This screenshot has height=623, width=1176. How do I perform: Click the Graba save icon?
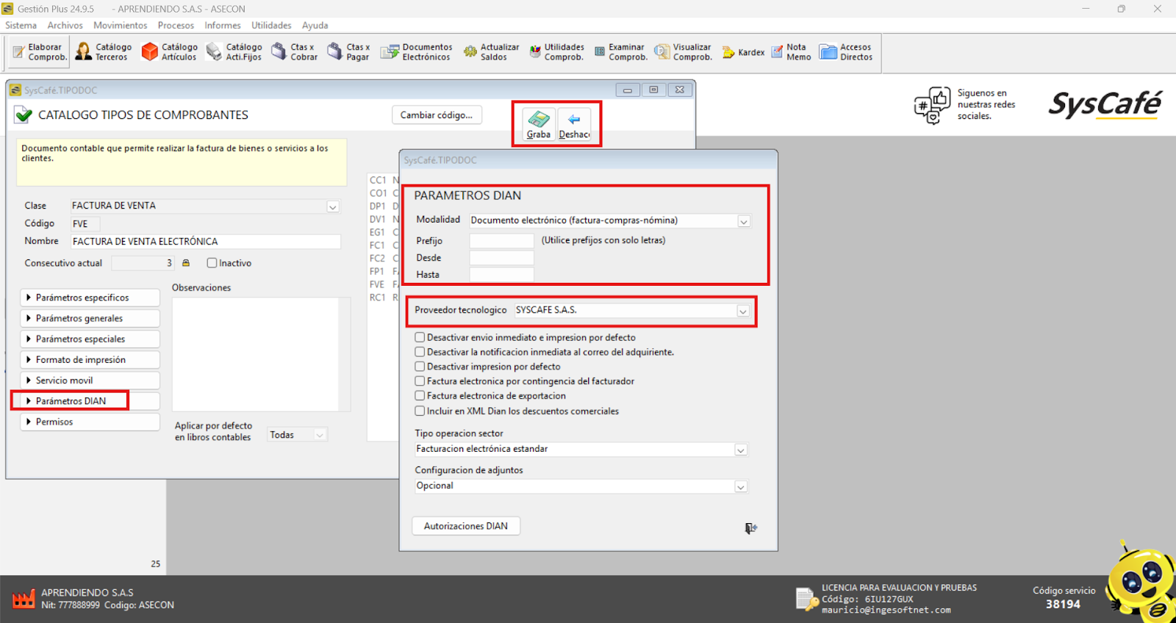tap(539, 119)
